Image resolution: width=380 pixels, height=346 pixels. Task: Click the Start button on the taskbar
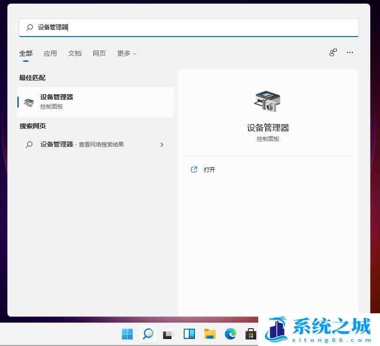127,334
